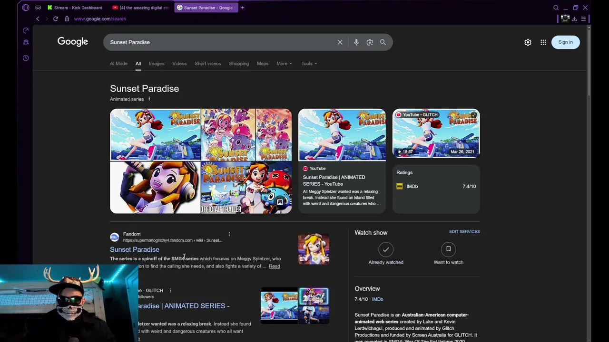Screen dimensions: 609x342
Task: Open Maps results tab
Action: pyautogui.click(x=263, y=64)
